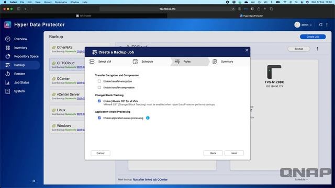Image resolution: width=335 pixels, height=188 pixels.
Task: Open Linux last backup date link
Action: coord(81,114)
